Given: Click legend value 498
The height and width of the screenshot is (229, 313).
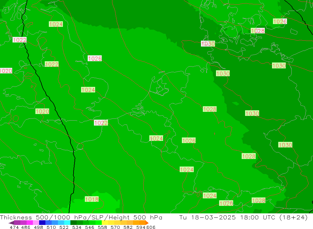Looking at the screenshot, I should 38,227.
